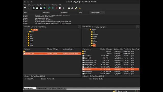This screenshot has height=92, width=163.
Task: Open the directory listing filters dialog
Action: (69, 8)
